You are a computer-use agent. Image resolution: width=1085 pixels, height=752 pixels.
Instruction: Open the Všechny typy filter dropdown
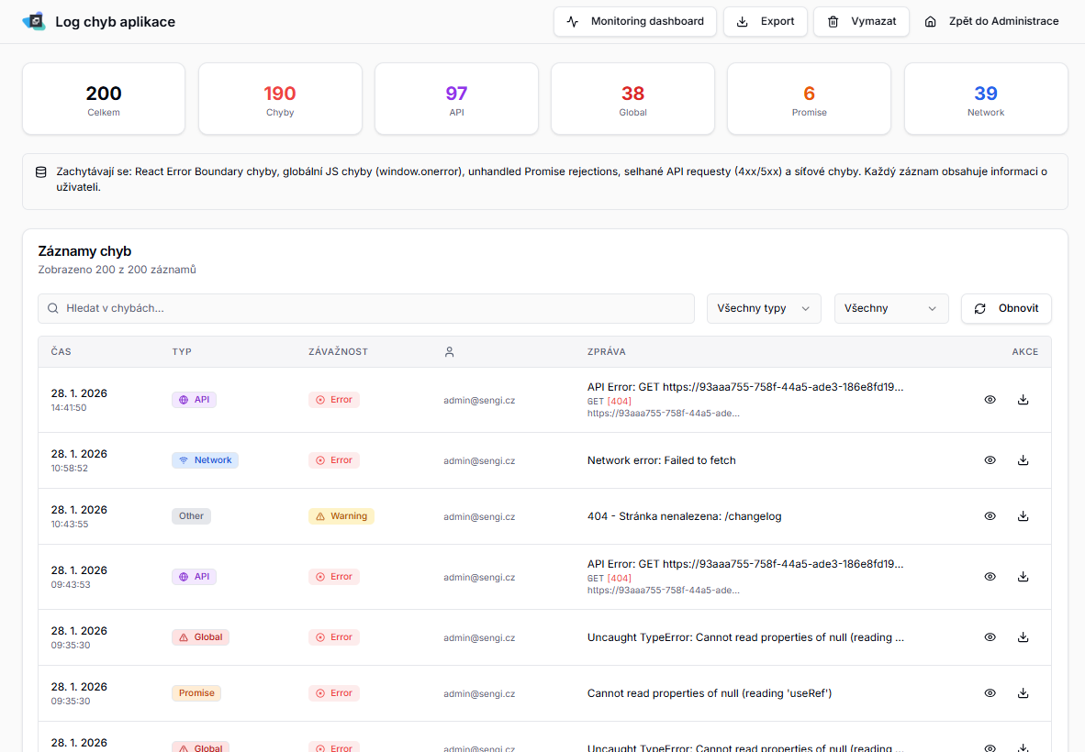tap(763, 308)
